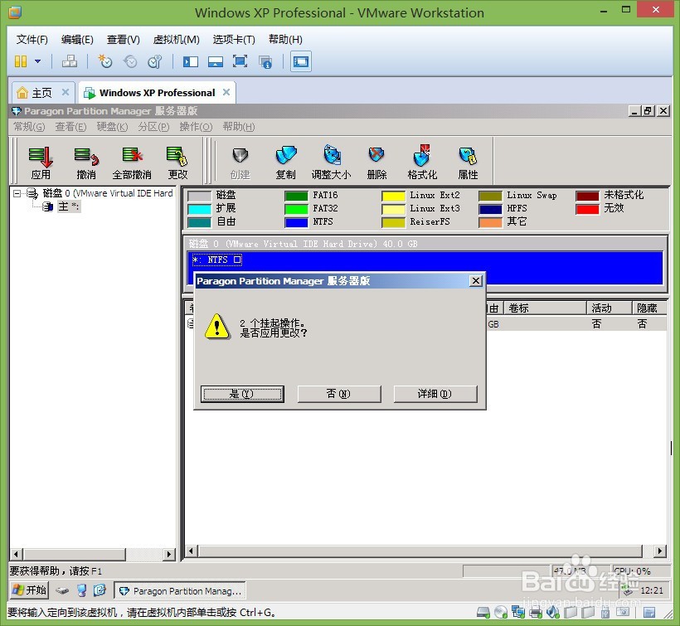
Task: Click the VMware take snapshot icon
Action: point(105,61)
